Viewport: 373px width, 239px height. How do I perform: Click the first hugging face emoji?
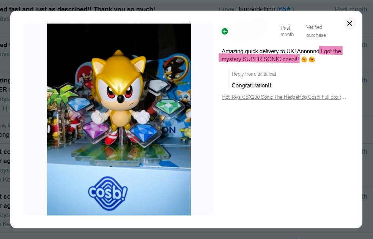[x=304, y=59]
